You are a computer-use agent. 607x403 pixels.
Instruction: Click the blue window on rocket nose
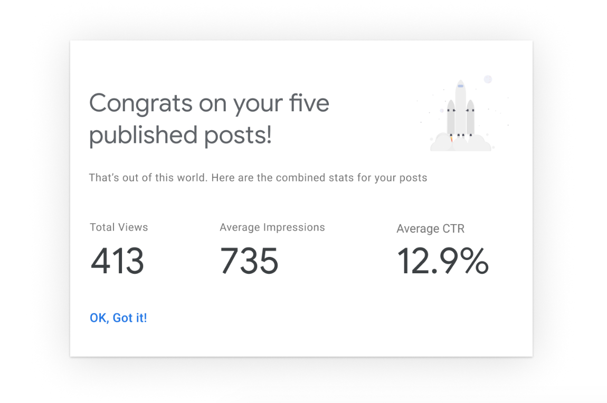point(461,86)
